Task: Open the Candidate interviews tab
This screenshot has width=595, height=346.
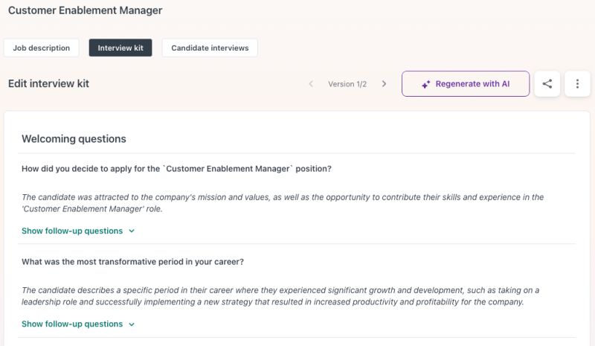Action: point(210,48)
